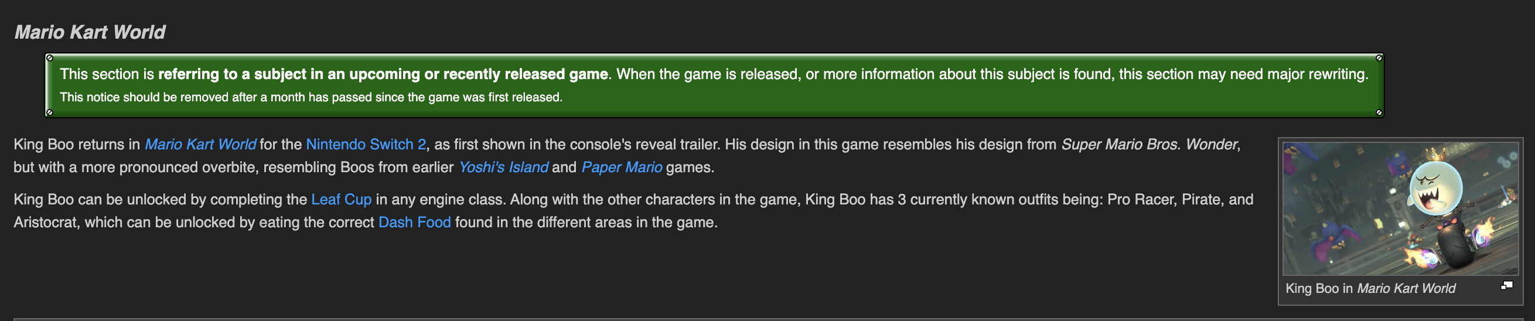Open the Paper Mario link

(622, 168)
